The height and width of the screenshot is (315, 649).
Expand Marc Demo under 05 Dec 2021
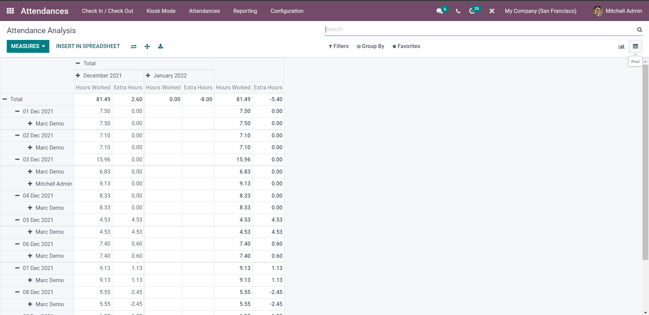point(37,232)
